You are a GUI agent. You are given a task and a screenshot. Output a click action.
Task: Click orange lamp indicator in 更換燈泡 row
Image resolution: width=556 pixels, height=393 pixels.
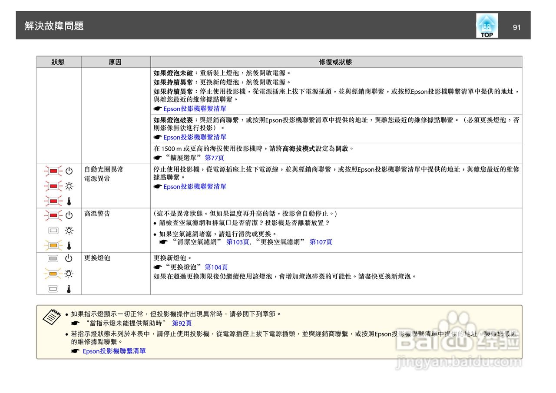tap(53, 274)
